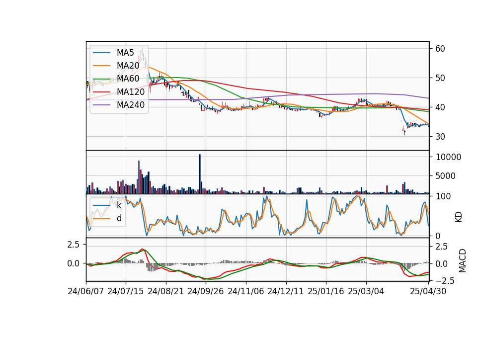Click the price axis value 60
Viewport: 477px width, 343px height.
(x=440, y=49)
